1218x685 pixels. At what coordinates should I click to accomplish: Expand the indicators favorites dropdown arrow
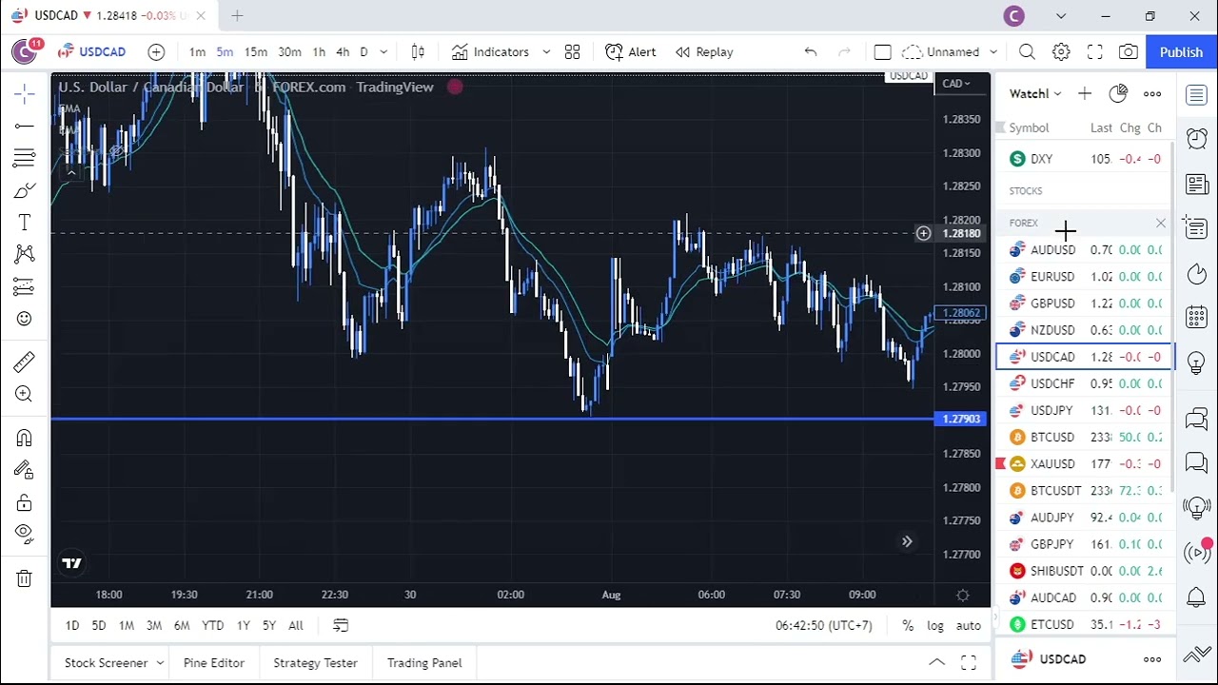click(546, 52)
